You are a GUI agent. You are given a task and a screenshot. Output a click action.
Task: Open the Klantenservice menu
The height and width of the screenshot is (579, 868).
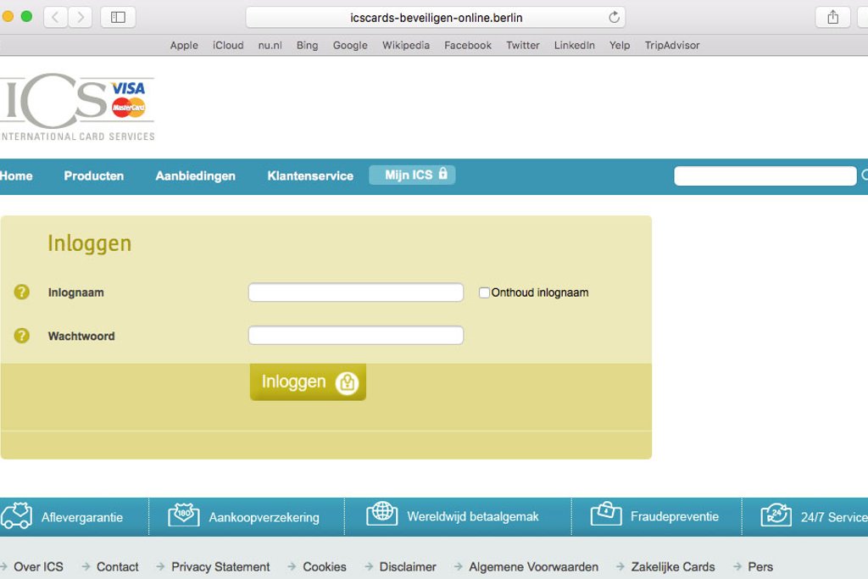[310, 176]
